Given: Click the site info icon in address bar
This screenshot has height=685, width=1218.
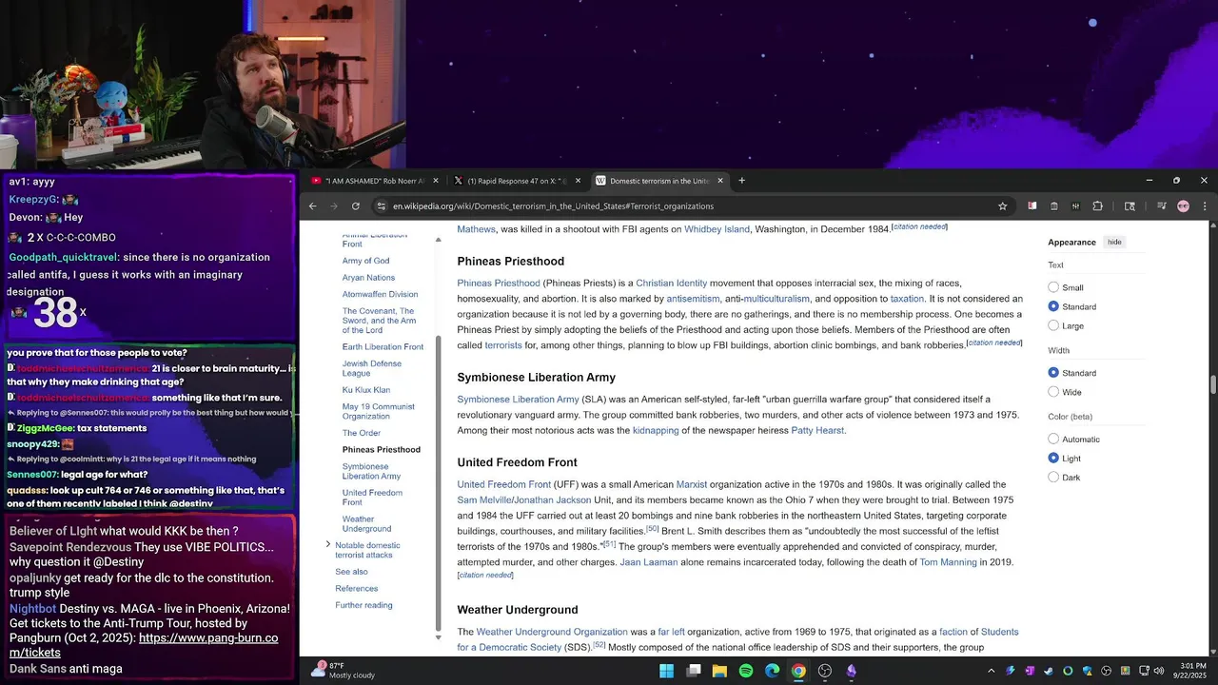Looking at the screenshot, I should click(x=382, y=206).
